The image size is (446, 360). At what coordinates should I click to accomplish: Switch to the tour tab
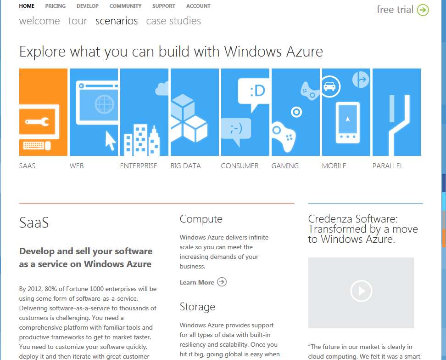(78, 21)
